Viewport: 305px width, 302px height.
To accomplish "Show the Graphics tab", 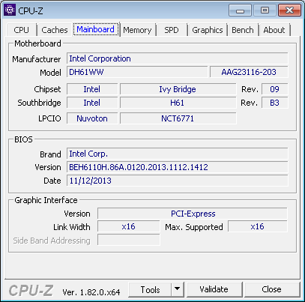I will [208, 30].
